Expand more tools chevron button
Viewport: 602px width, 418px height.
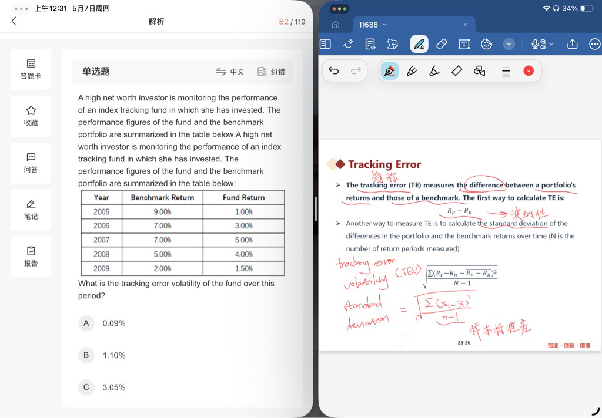509,44
